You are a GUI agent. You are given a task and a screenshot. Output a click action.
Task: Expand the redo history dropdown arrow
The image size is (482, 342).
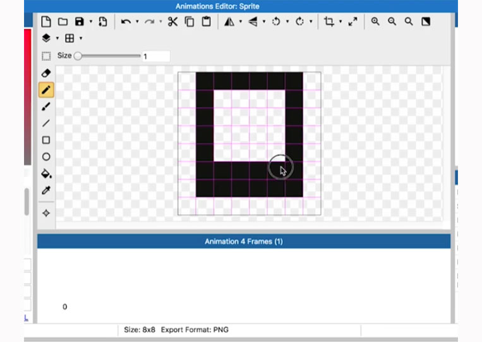[x=160, y=21]
